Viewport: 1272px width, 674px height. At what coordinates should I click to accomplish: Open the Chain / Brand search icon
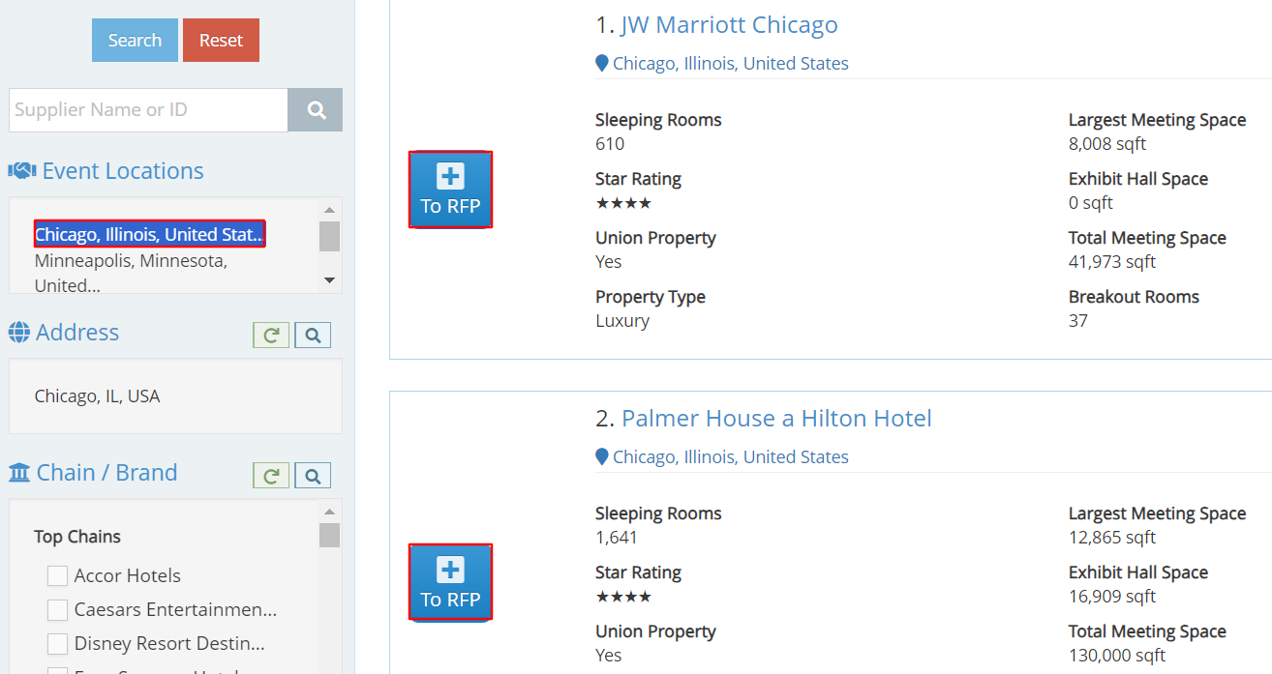(x=313, y=476)
